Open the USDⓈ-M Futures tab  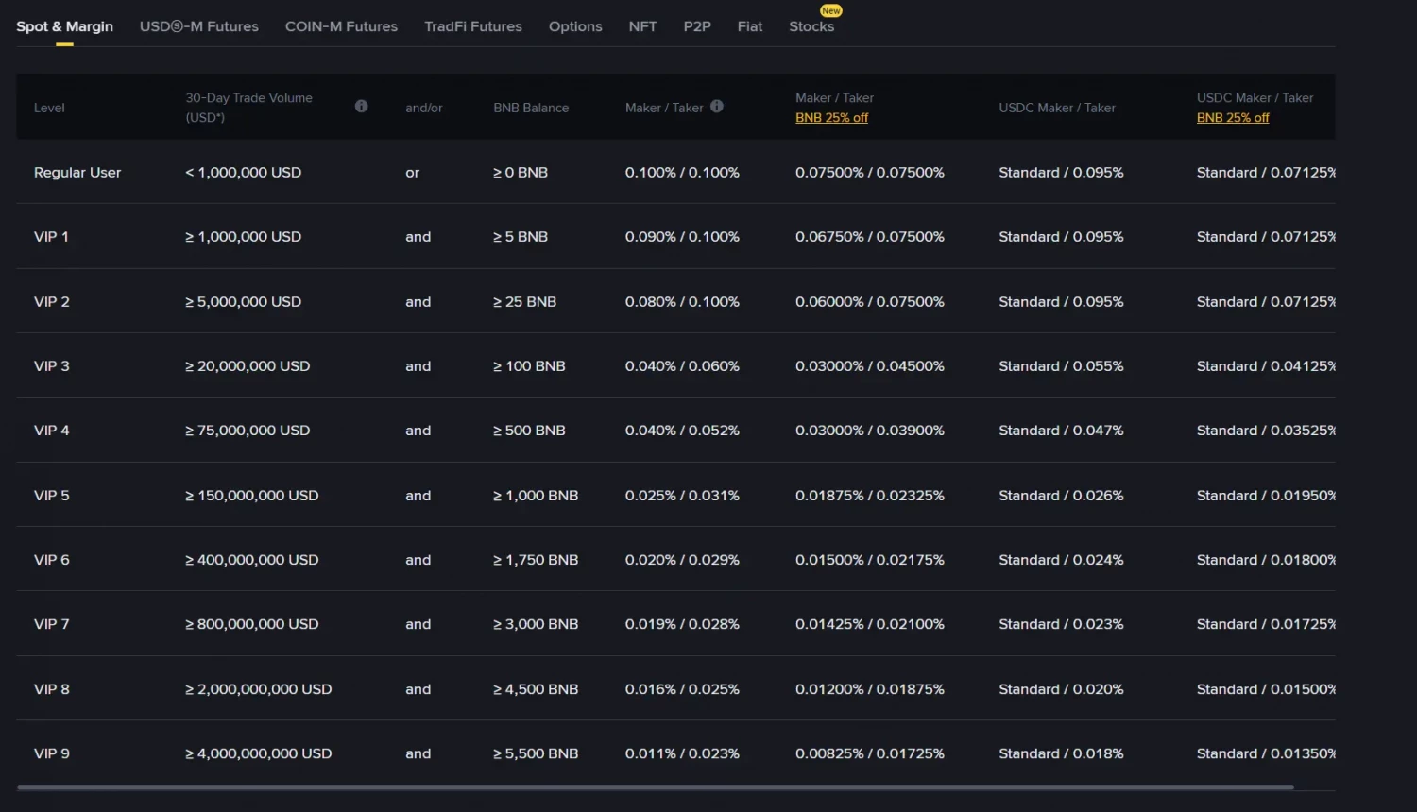(x=199, y=26)
